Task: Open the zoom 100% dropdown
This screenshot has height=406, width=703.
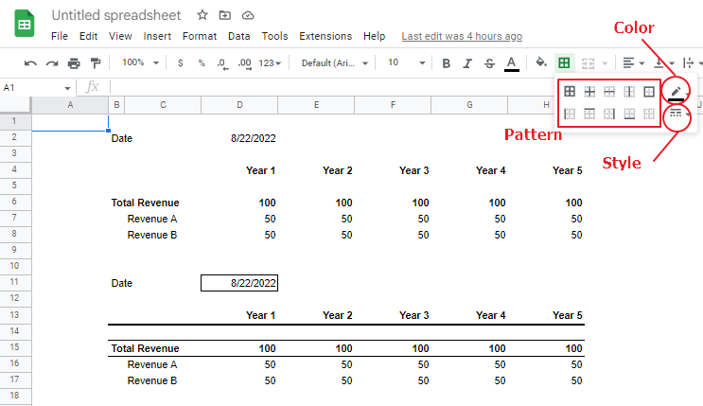Action: click(x=140, y=62)
